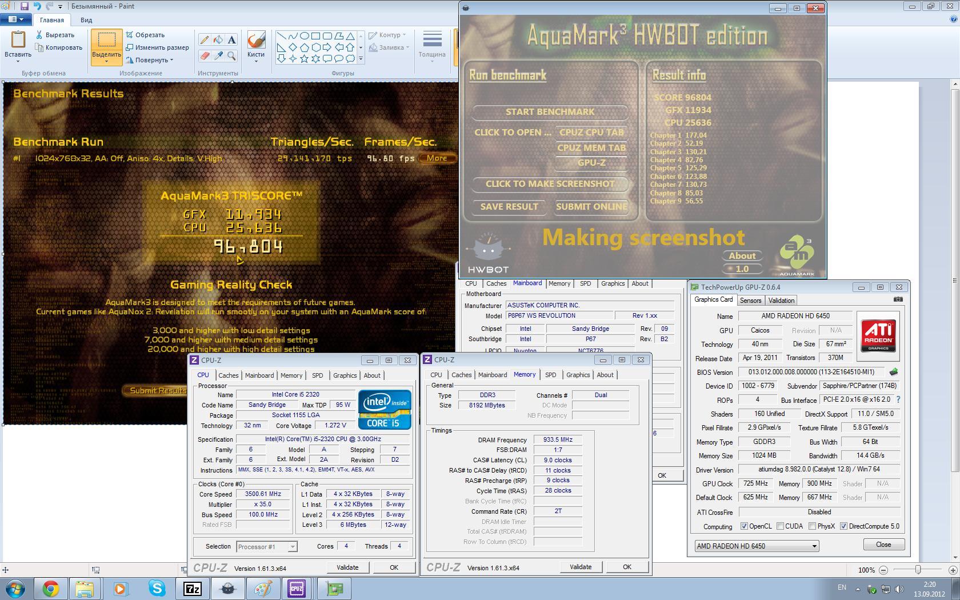Click the volume speaker tray icon
Image resolution: width=960 pixels, height=600 pixels.
[x=899, y=589]
